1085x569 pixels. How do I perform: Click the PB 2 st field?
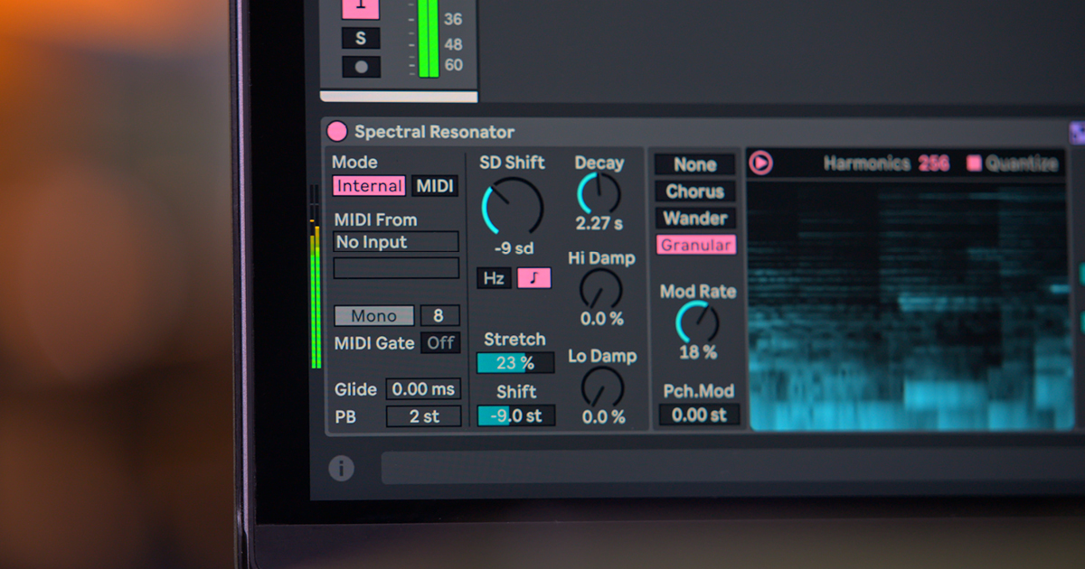point(423,416)
